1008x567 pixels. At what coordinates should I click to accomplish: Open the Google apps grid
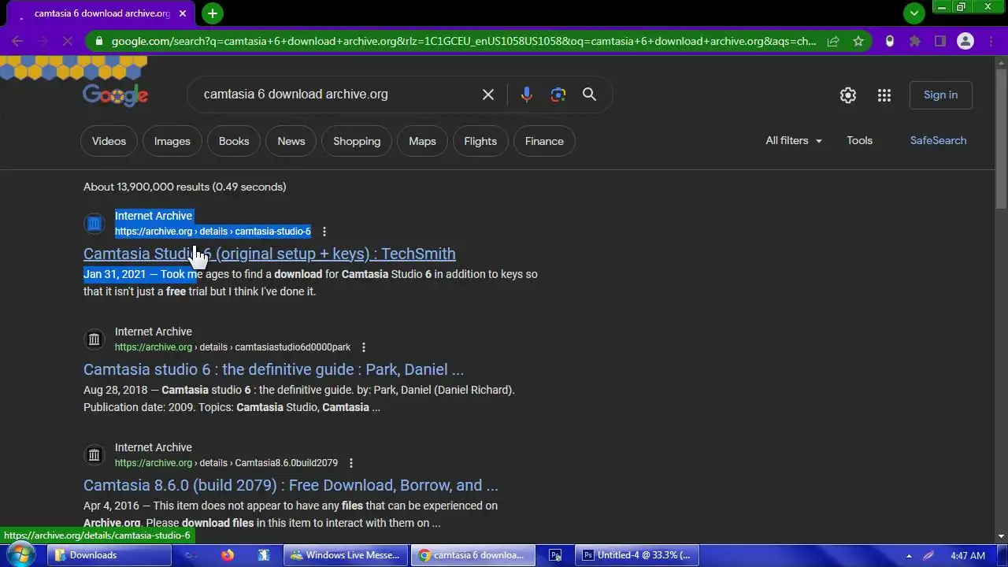click(884, 95)
